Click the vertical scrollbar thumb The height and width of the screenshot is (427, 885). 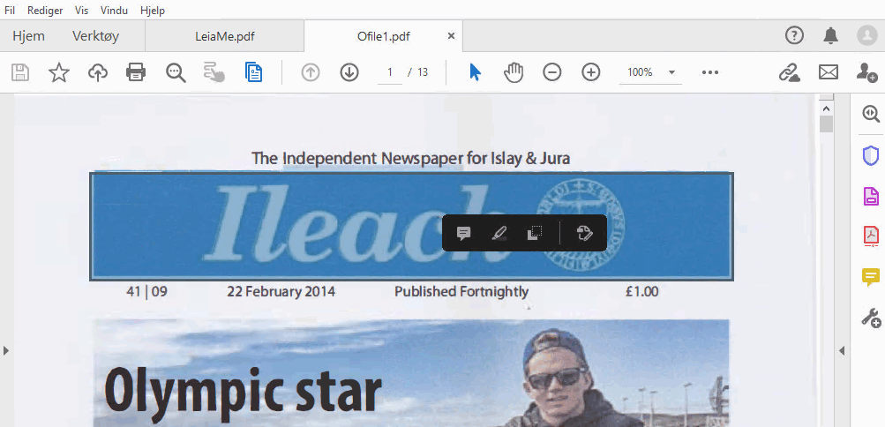pos(826,124)
